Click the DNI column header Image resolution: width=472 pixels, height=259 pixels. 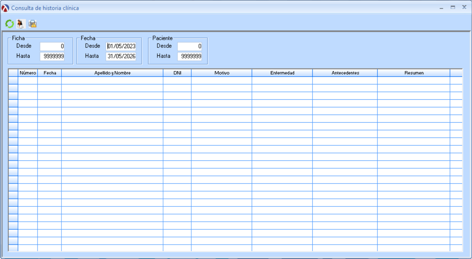pos(177,73)
